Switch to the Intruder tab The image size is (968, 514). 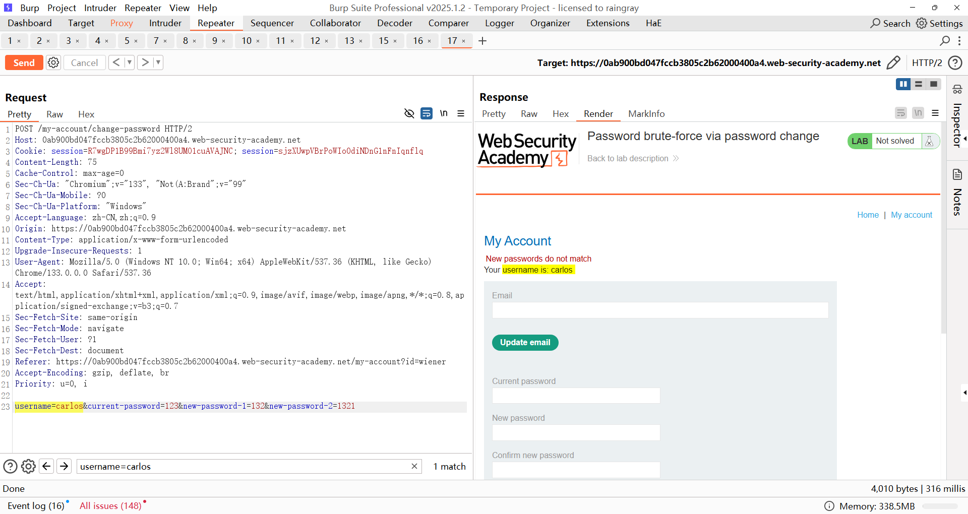(165, 23)
